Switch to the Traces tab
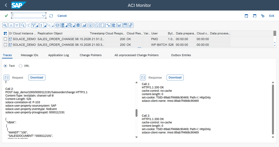Image resolution: width=279 pixels, height=147 pixels. point(7,55)
